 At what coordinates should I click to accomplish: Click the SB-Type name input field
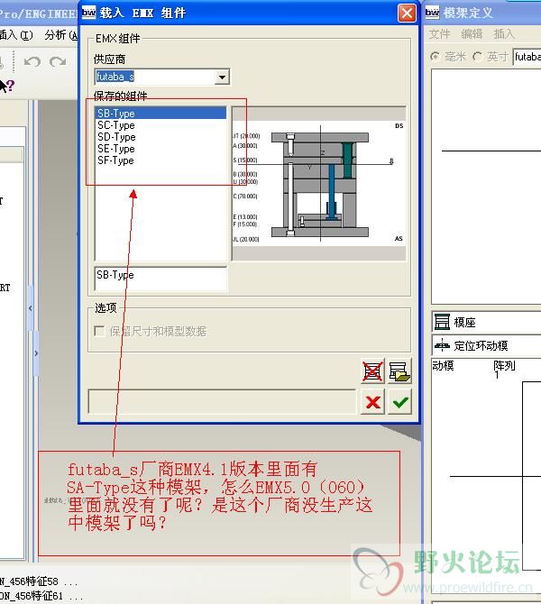(x=160, y=279)
